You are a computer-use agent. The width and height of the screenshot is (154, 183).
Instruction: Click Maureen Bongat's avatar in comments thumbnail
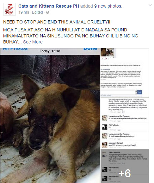point(105,145)
